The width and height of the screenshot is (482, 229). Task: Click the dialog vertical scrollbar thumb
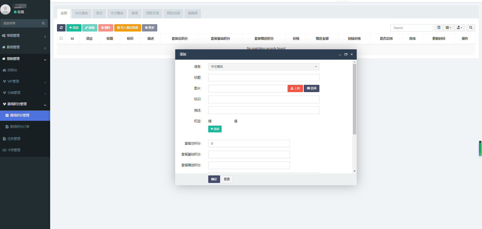pyautogui.click(x=354, y=99)
